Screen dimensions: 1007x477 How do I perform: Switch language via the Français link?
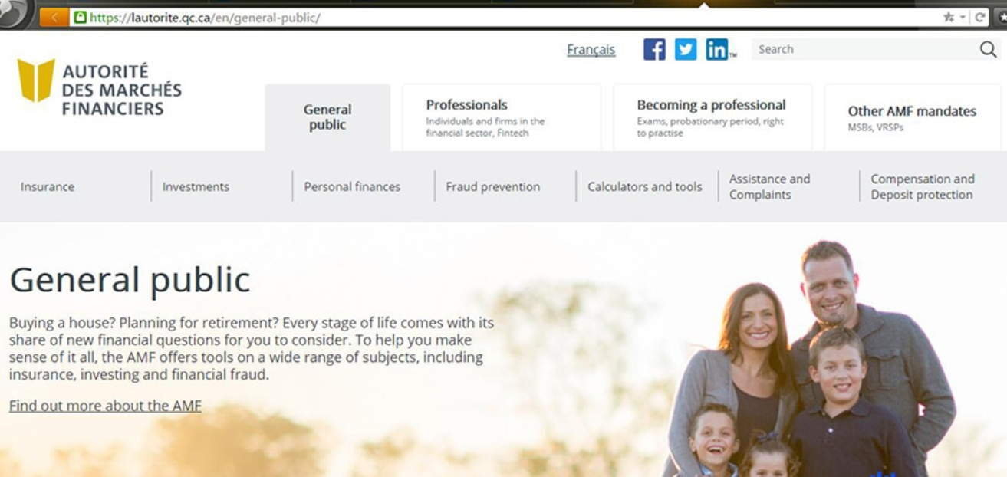pyautogui.click(x=591, y=50)
